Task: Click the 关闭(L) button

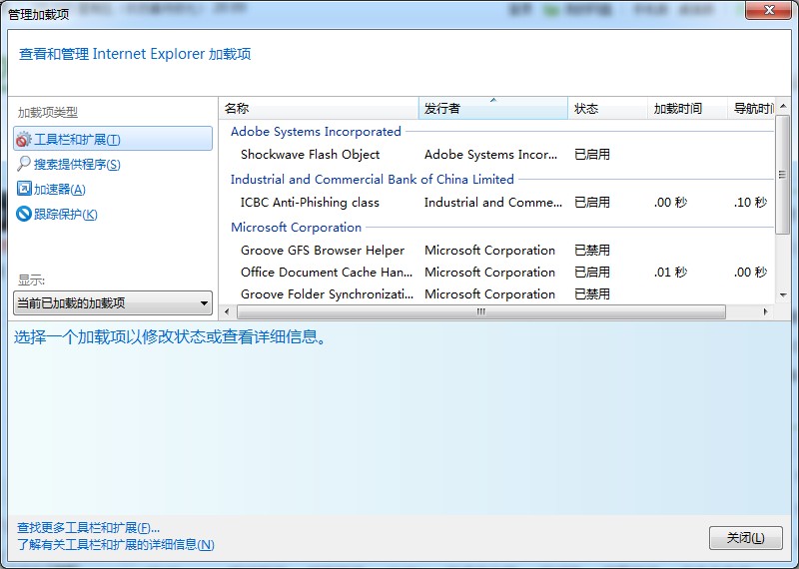Action: (x=745, y=538)
